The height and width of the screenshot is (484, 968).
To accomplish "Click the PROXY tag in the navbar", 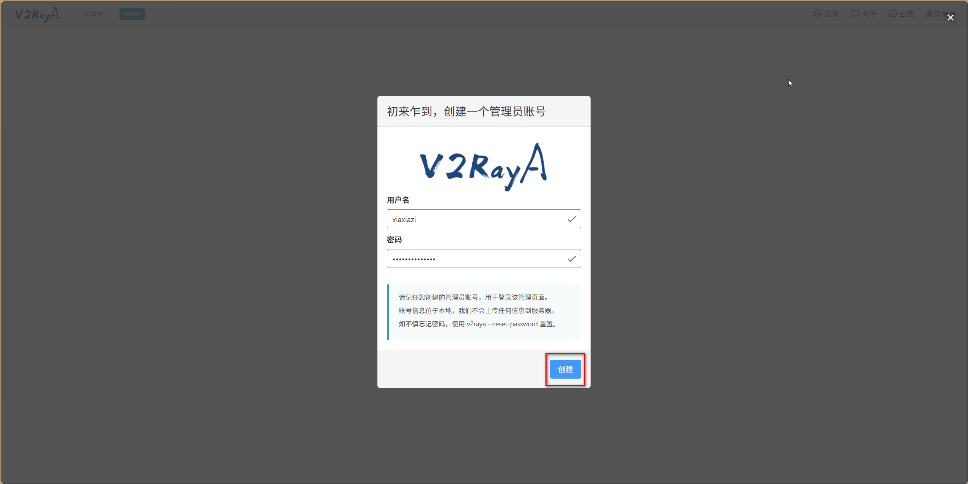I will tap(132, 14).
